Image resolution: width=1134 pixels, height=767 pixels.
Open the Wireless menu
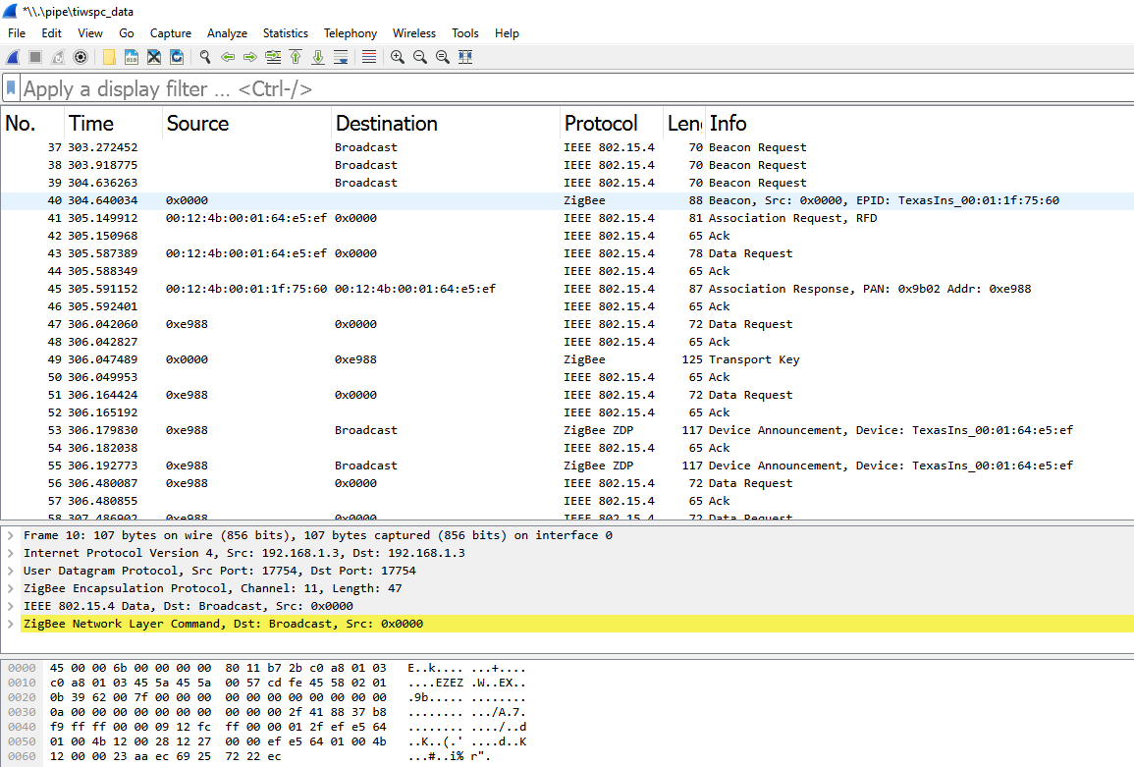click(x=413, y=32)
